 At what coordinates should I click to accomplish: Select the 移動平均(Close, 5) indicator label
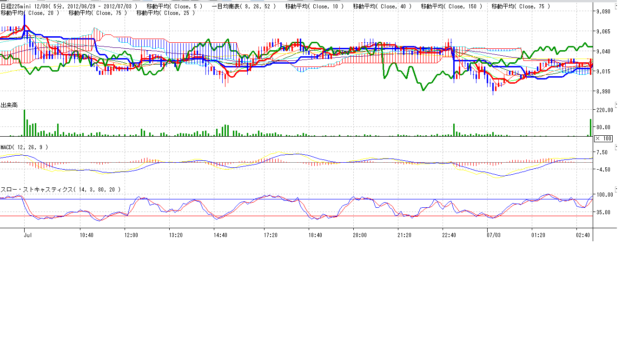coord(174,6)
